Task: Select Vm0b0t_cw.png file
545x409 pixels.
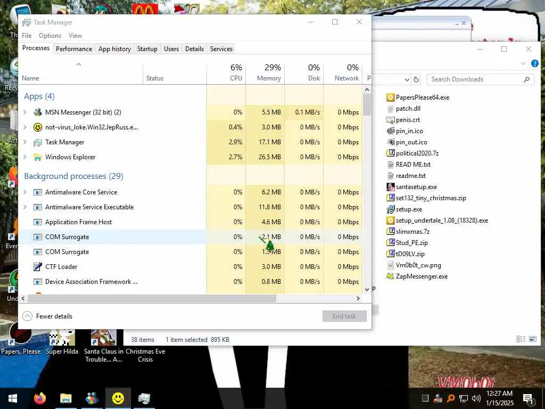Action: tap(414, 265)
